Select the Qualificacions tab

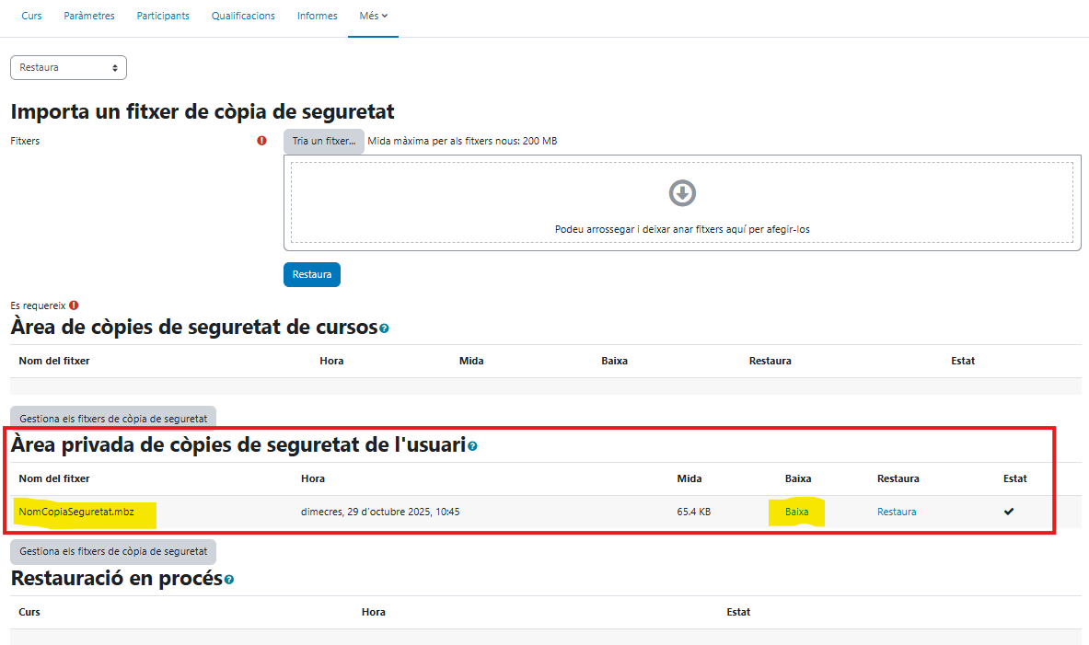click(243, 16)
